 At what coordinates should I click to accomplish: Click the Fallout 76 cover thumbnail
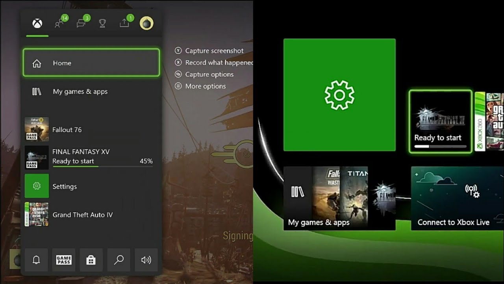(x=37, y=129)
